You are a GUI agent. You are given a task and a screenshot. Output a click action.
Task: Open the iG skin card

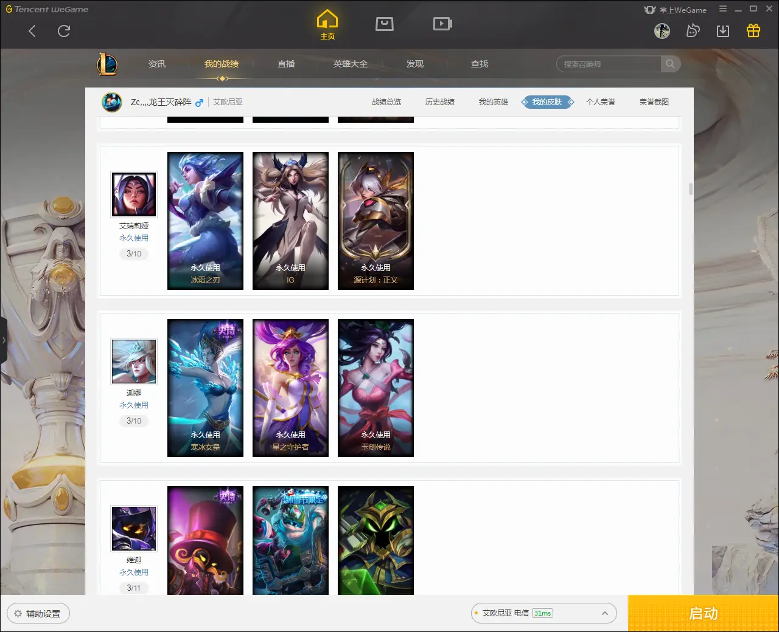click(x=290, y=221)
